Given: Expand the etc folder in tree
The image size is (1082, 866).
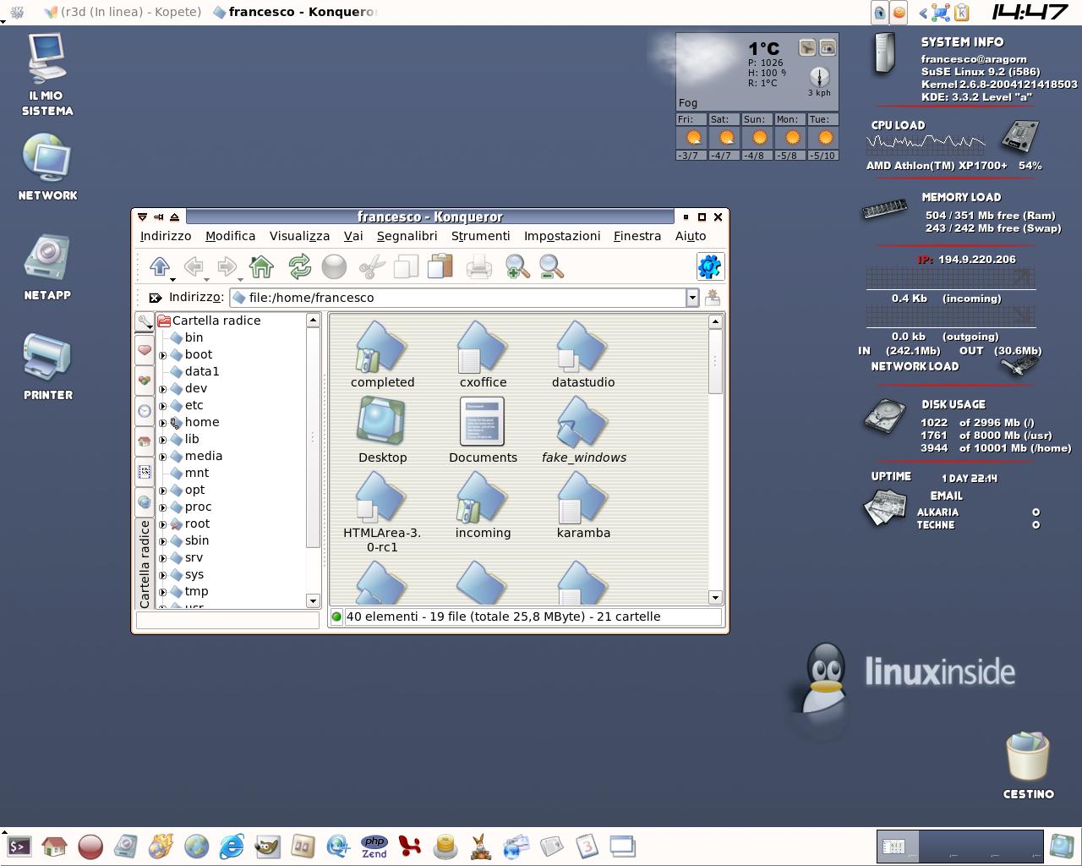Looking at the screenshot, I should click(163, 406).
